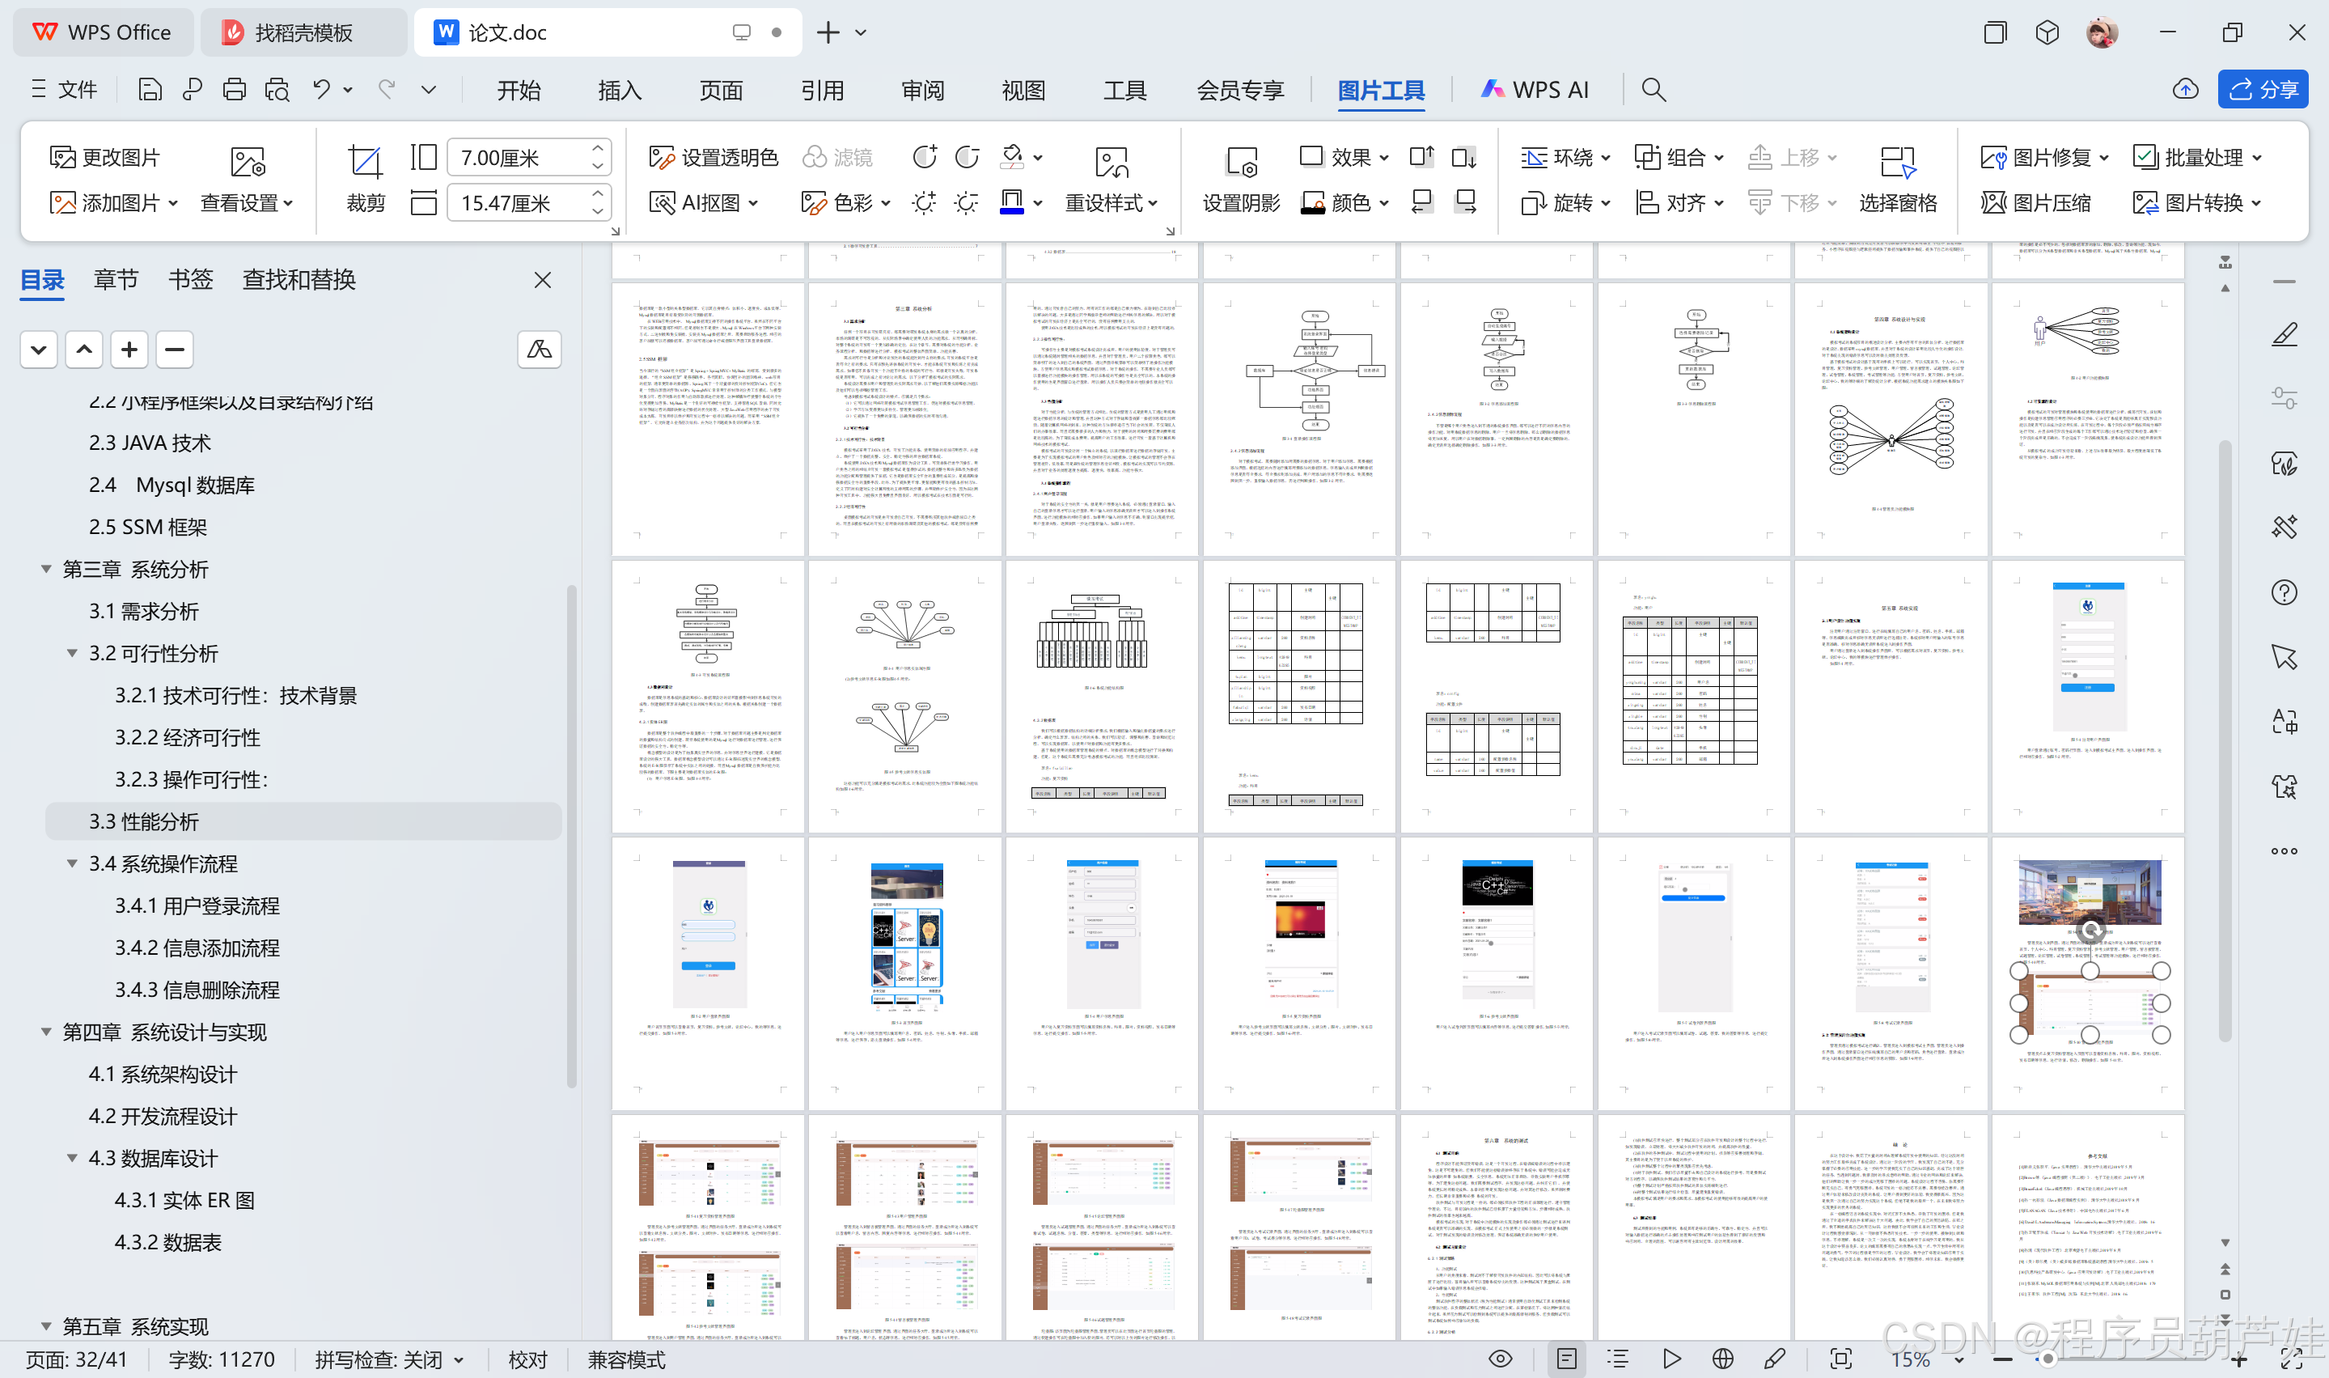Collapse 3.4 系统操作流程 node

pos(71,863)
